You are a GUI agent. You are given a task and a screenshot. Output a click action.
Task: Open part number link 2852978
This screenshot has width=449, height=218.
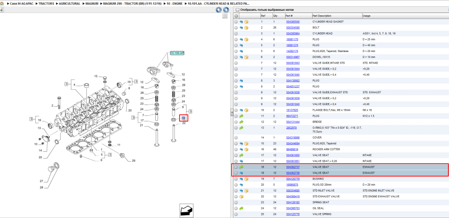pyautogui.click(x=291, y=128)
